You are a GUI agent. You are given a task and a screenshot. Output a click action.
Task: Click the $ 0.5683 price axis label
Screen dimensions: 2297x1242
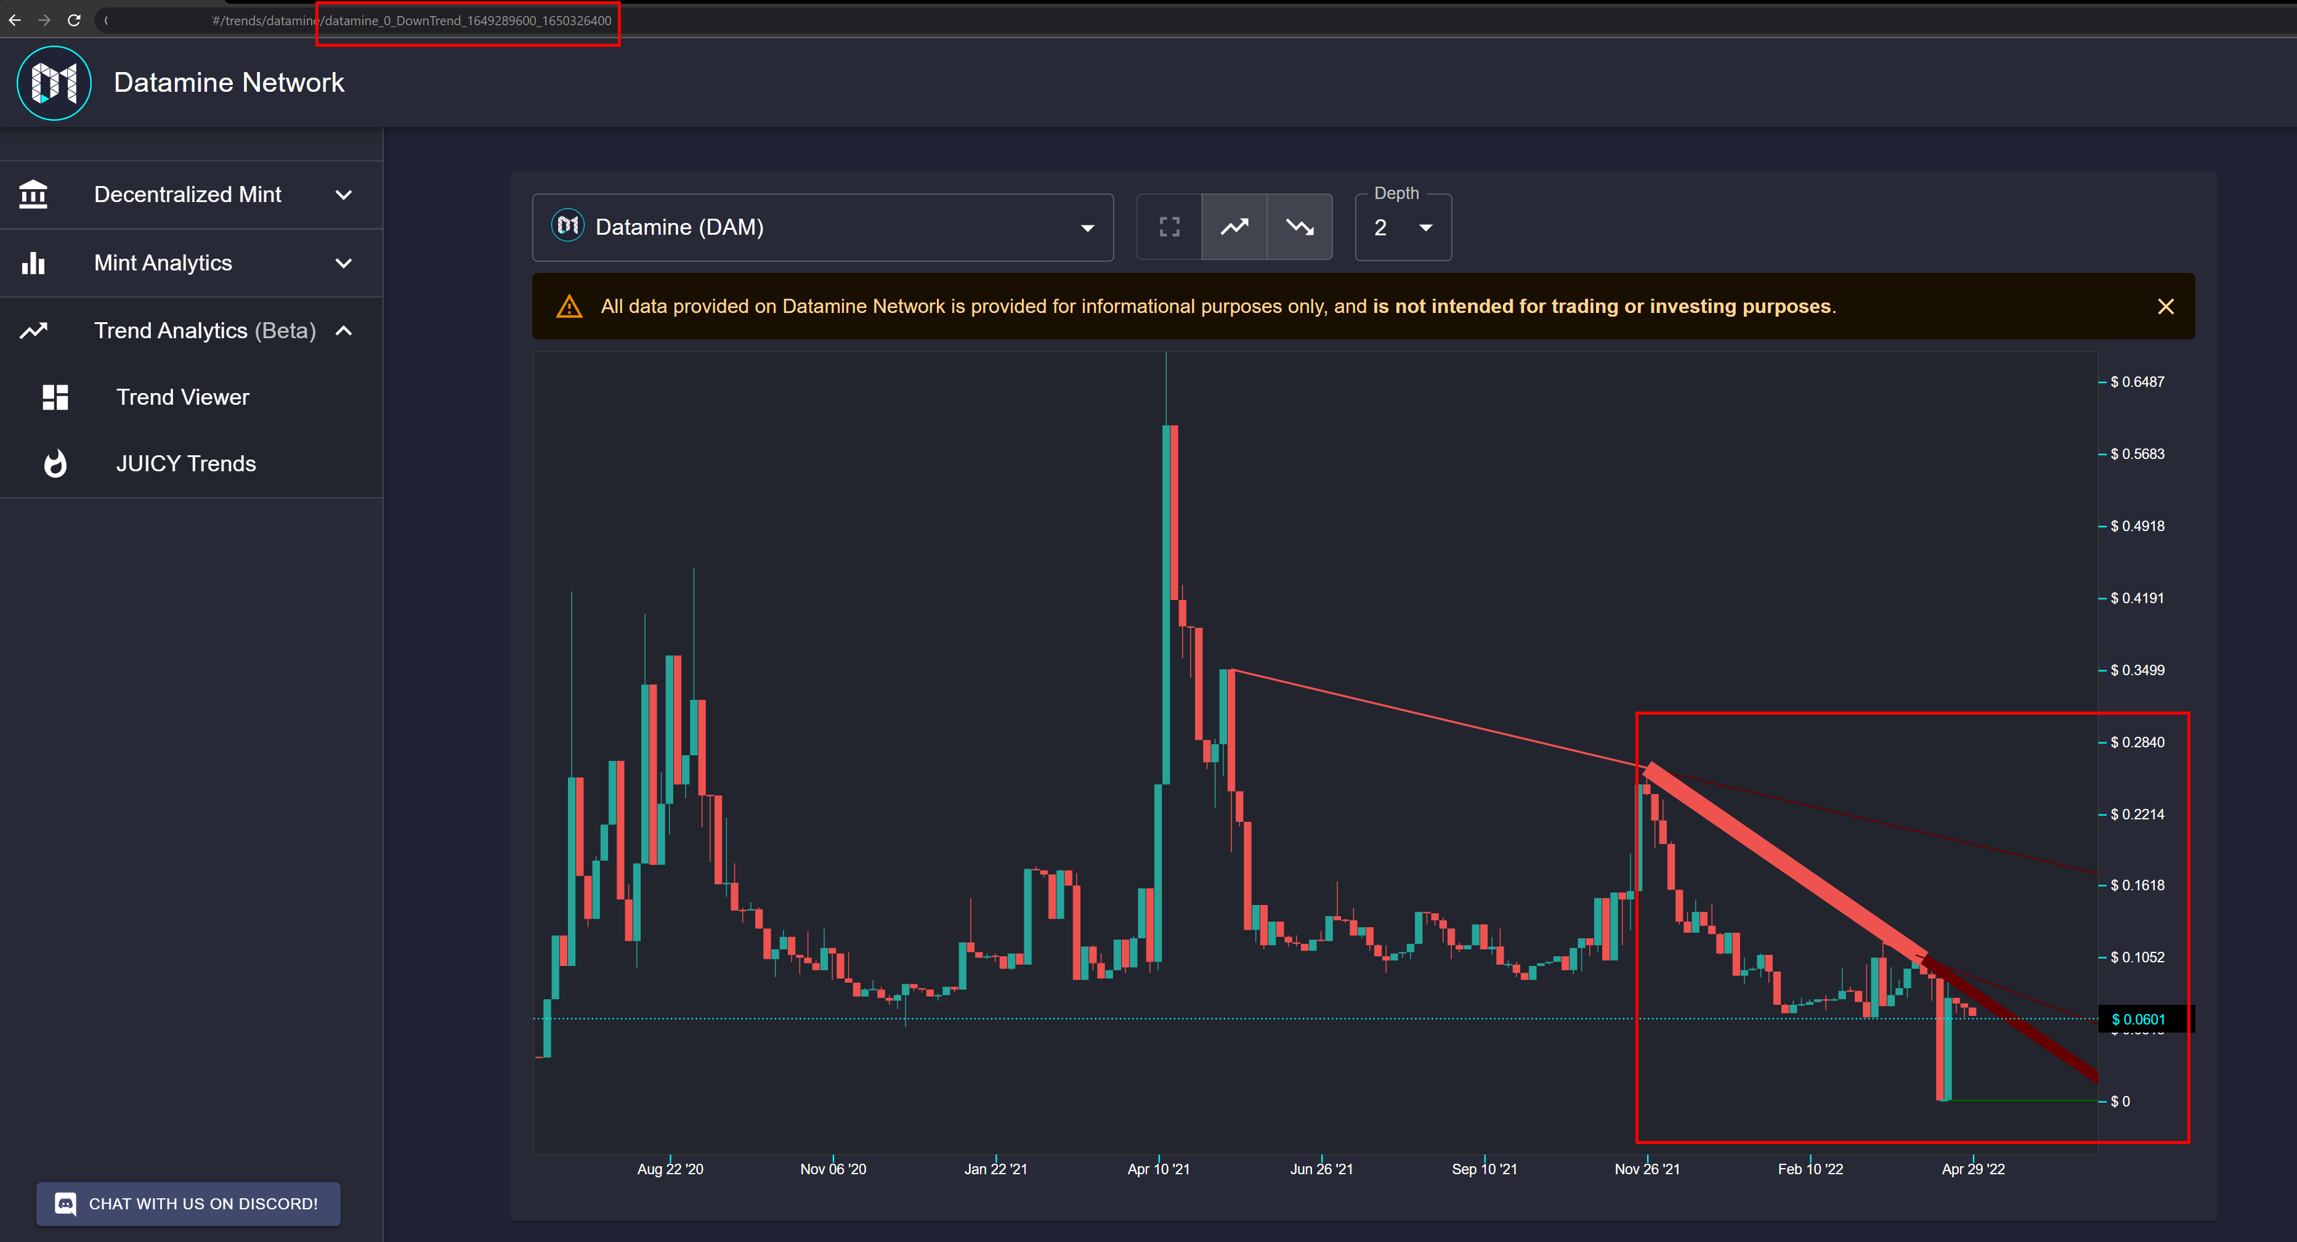[x=2137, y=454]
